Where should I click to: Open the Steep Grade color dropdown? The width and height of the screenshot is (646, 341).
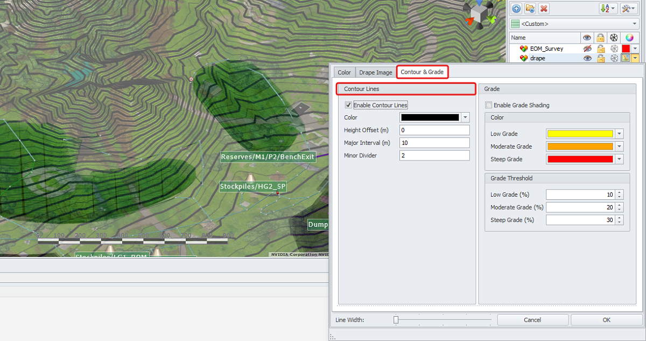coord(620,159)
